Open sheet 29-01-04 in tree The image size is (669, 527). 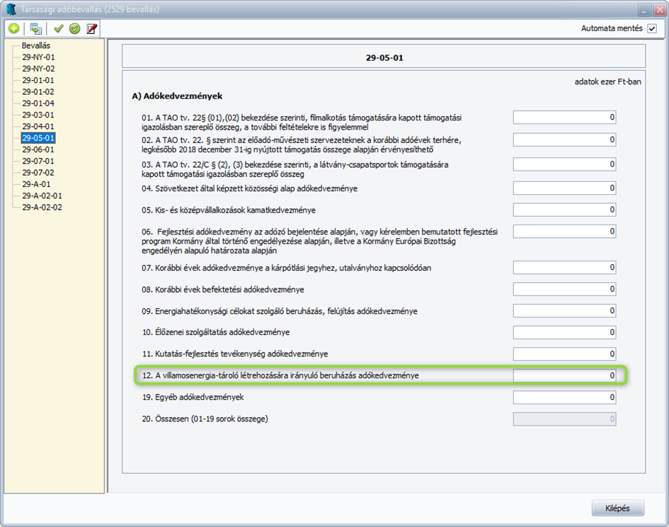[38, 103]
